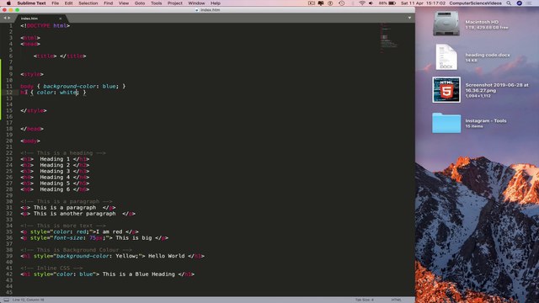Open the Wi-Fi status menu

362,3
